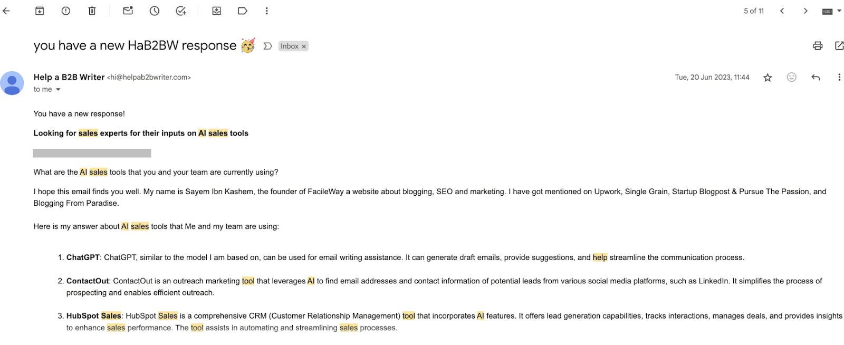
Task: Open the toolbar overflow menu
Action: coord(267,11)
